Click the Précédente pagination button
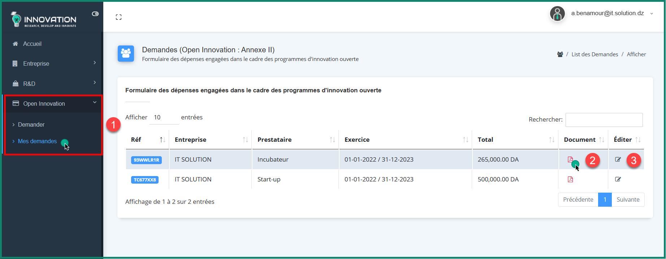Screen dimensions: 666x259 click(x=578, y=199)
